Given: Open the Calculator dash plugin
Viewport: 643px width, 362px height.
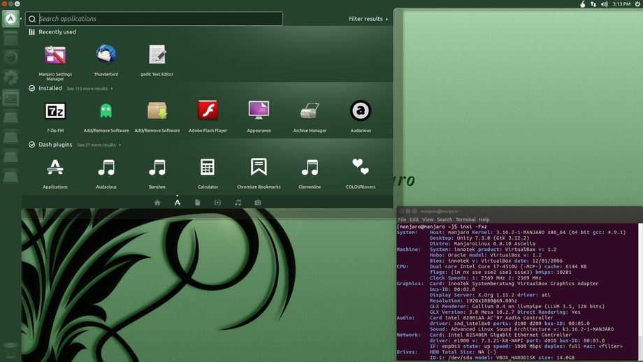Looking at the screenshot, I should (x=208, y=167).
